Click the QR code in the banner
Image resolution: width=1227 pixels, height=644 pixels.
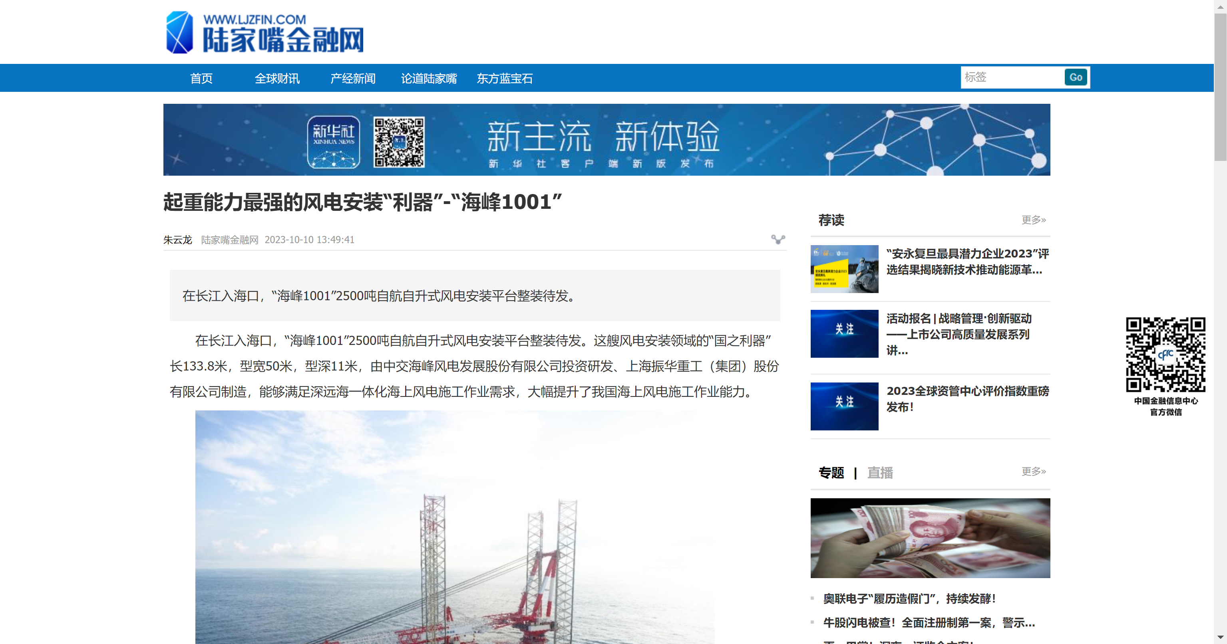tap(399, 142)
